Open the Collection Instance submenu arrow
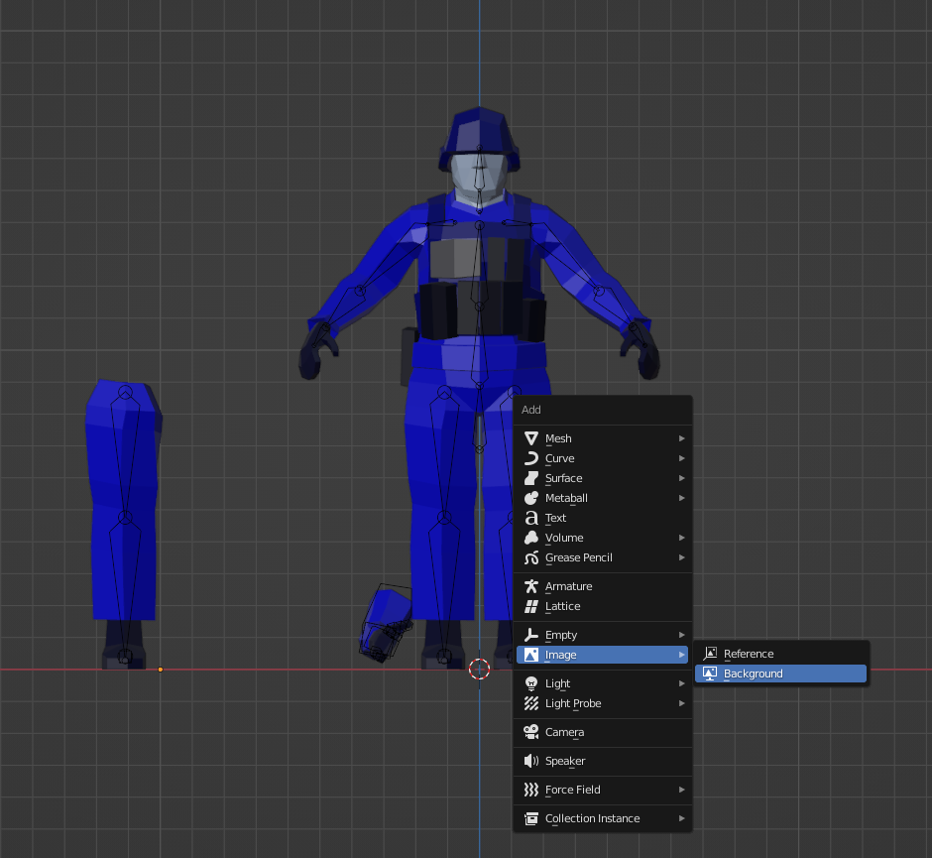The height and width of the screenshot is (858, 932). 681,818
